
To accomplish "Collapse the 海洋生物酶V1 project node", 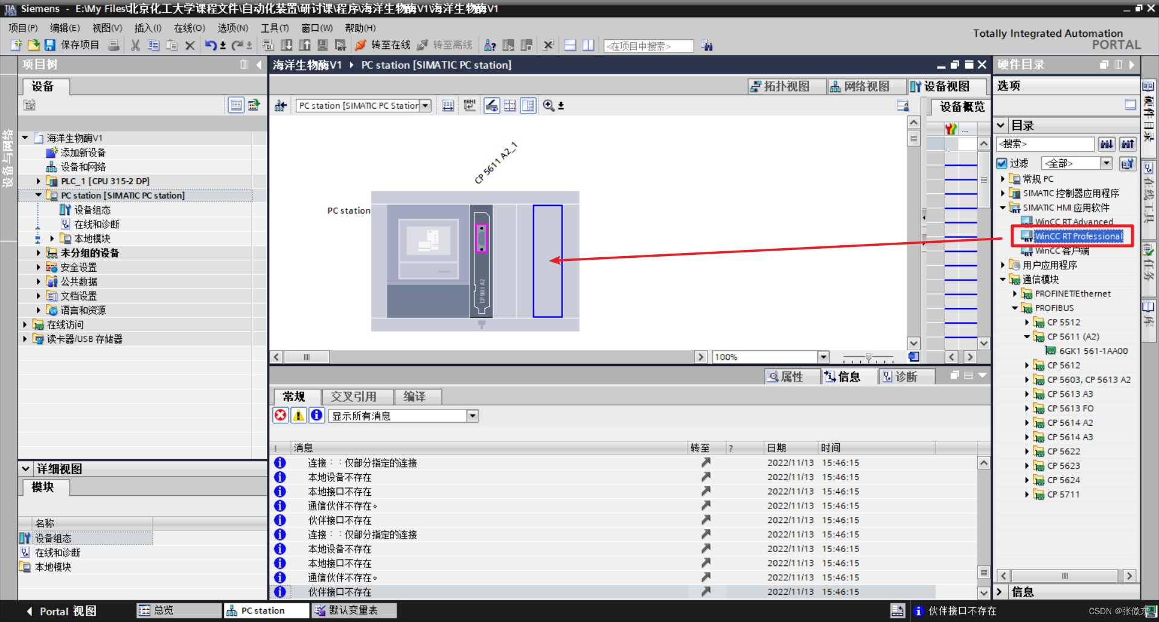I will (25, 138).
